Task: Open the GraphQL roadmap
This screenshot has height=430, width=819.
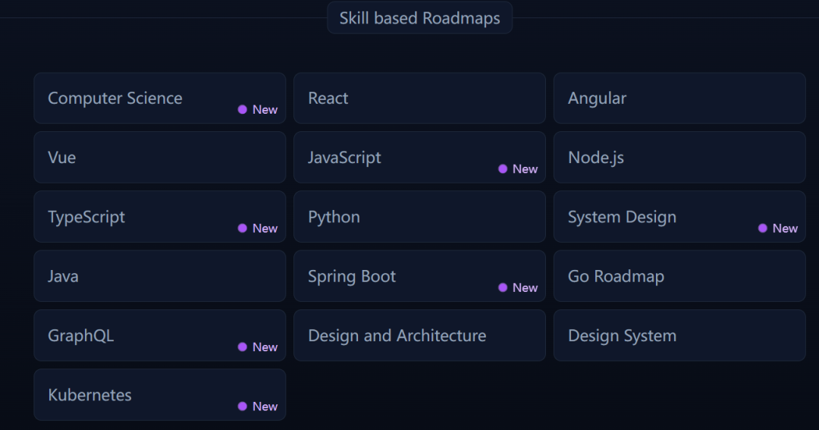Action: pos(159,335)
